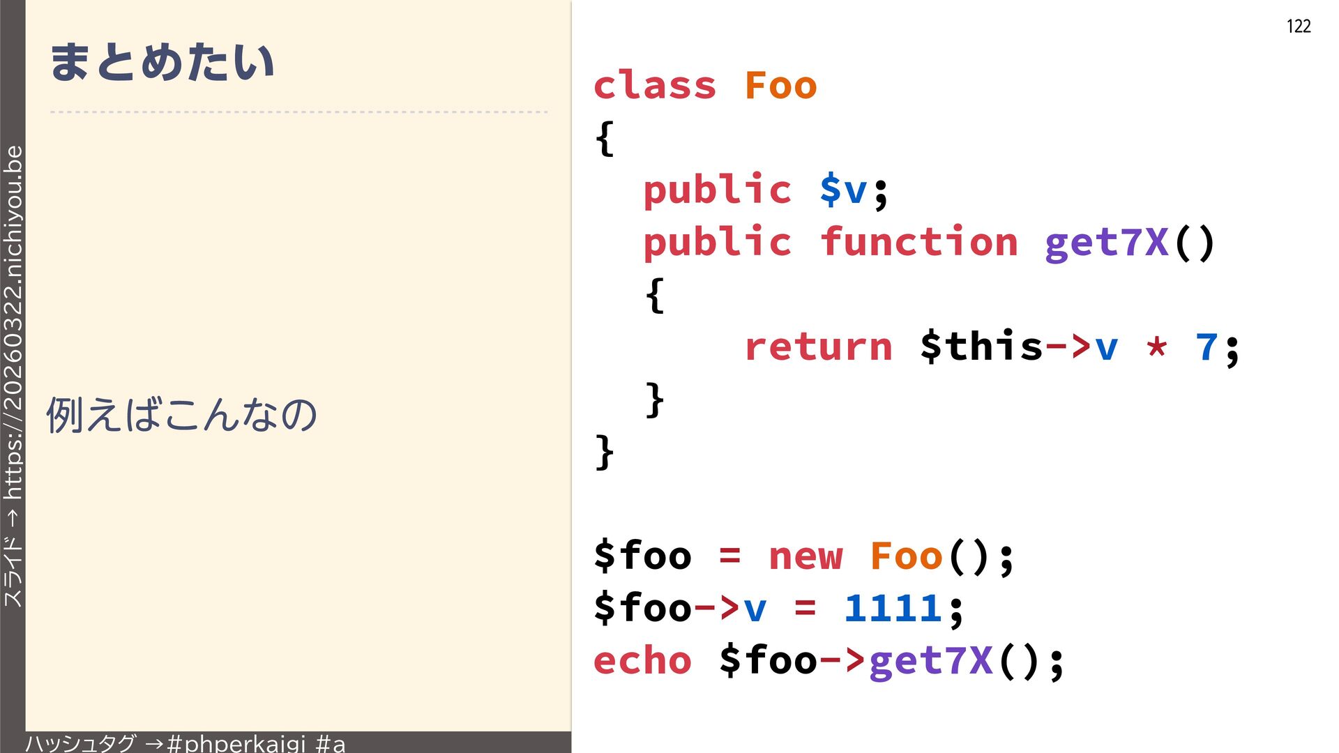The width and height of the screenshot is (1339, 753).
Task: Click the class keyword in the code
Action: point(654,86)
